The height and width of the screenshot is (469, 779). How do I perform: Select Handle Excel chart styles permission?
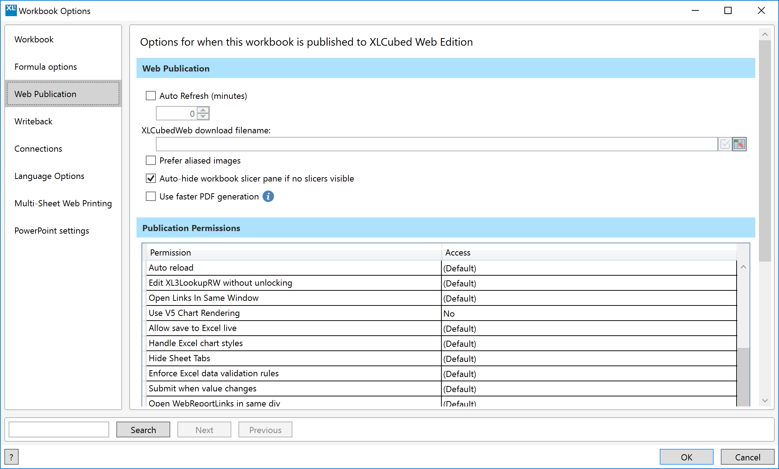click(x=294, y=343)
